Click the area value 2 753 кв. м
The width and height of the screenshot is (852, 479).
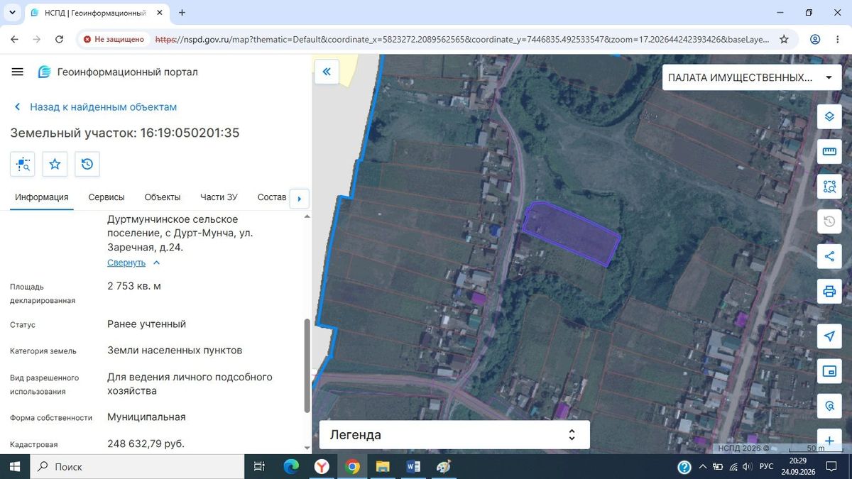(134, 286)
